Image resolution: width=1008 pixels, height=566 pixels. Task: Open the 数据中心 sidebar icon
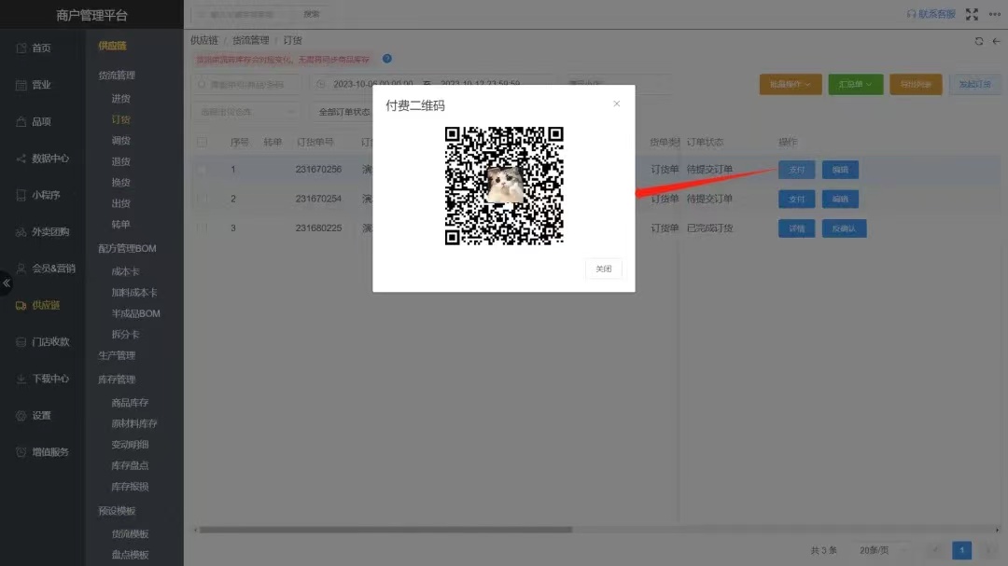click(21, 158)
